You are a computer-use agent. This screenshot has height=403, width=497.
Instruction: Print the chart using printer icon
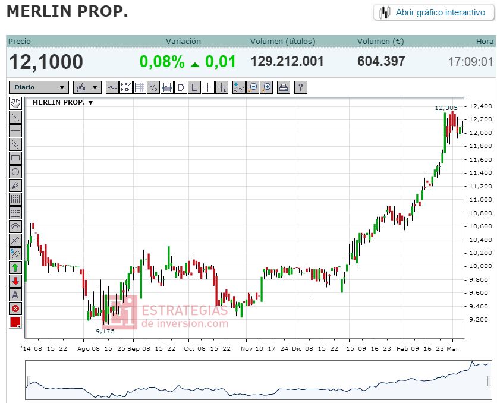point(284,87)
